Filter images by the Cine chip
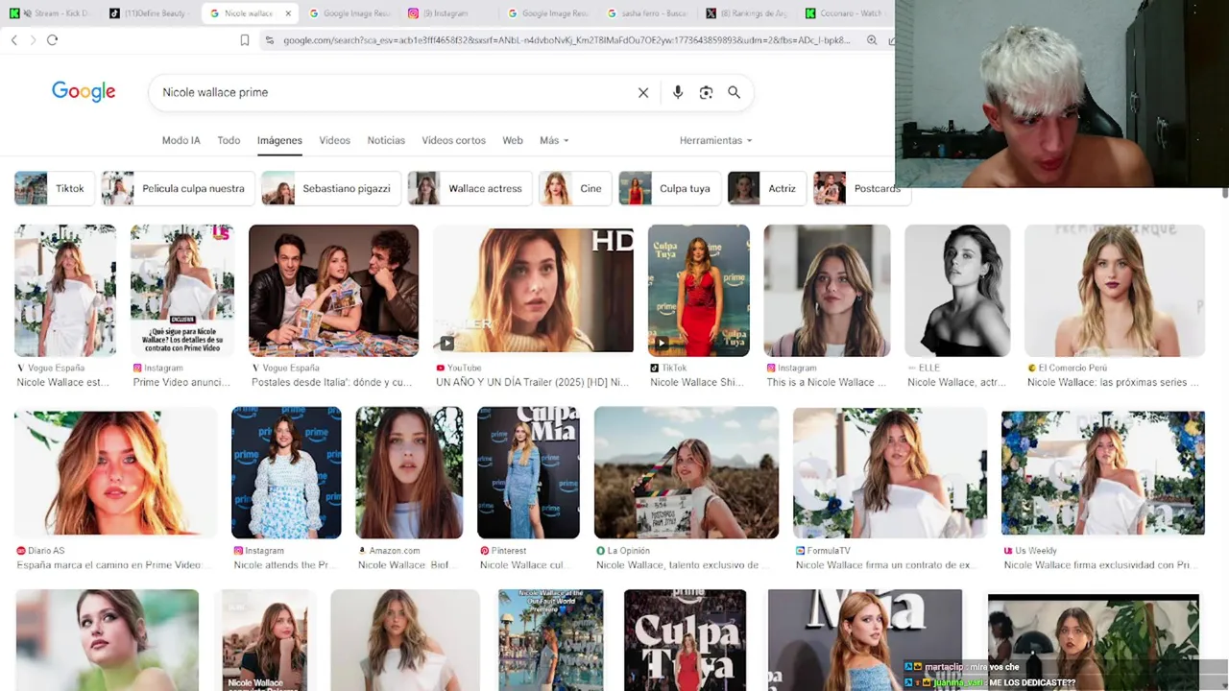 pyautogui.click(x=575, y=188)
